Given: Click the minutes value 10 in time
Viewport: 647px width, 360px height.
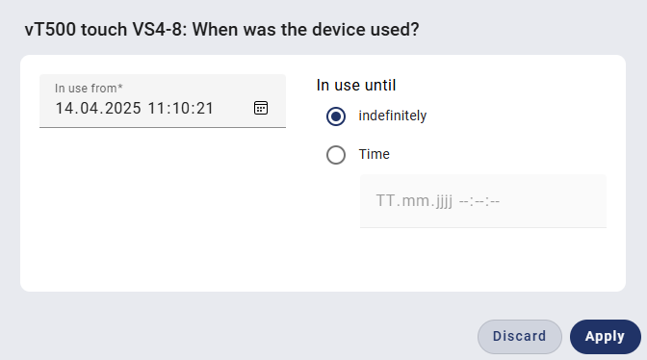Looking at the screenshot, I should pos(179,109).
